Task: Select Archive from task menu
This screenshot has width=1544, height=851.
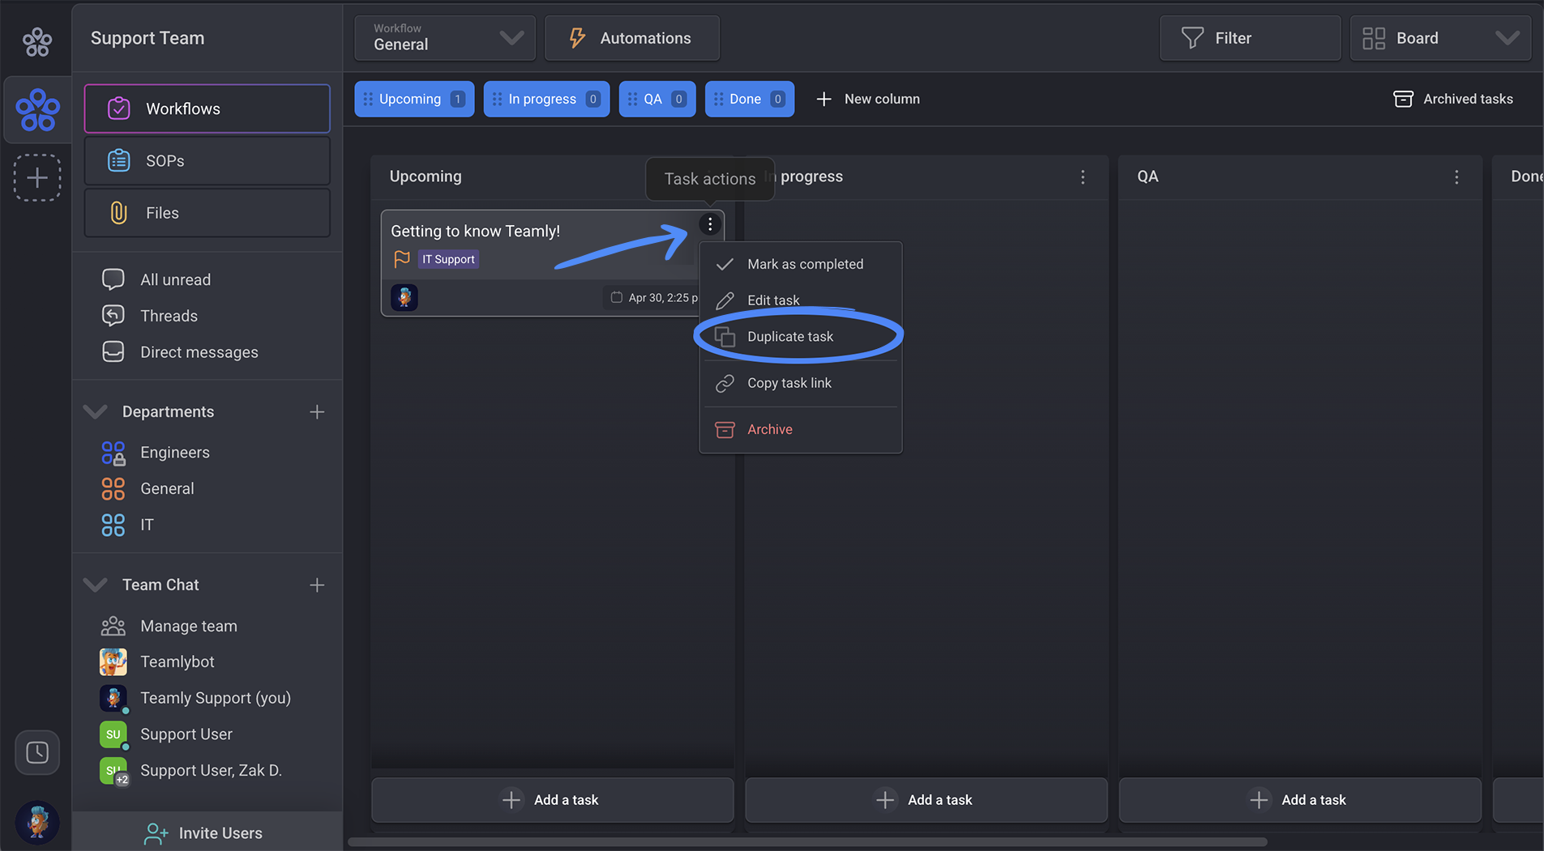Action: pos(801,429)
